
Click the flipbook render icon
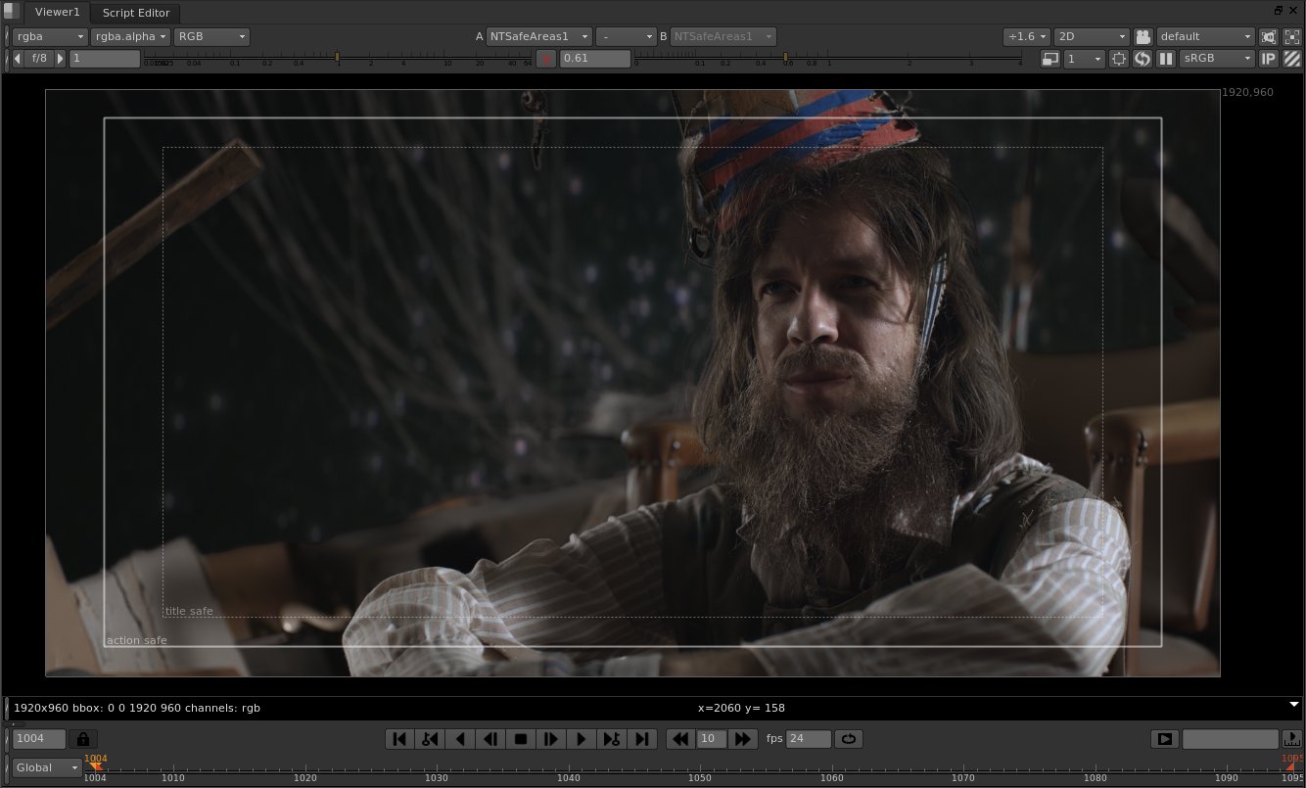(x=1164, y=739)
